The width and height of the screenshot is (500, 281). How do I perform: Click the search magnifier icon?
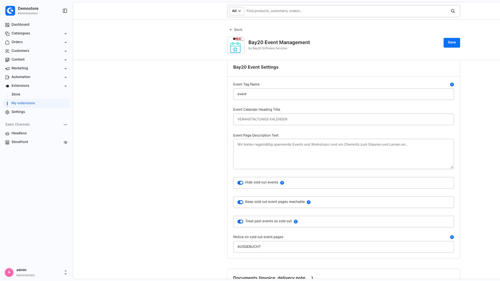pyautogui.click(x=453, y=11)
